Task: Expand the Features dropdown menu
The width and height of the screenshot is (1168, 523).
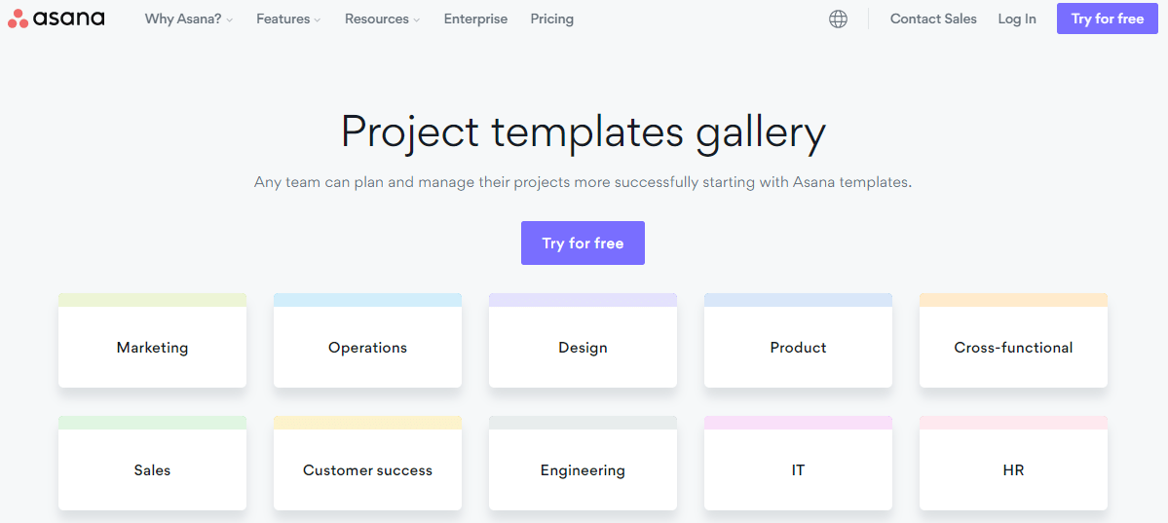Action: tap(289, 19)
